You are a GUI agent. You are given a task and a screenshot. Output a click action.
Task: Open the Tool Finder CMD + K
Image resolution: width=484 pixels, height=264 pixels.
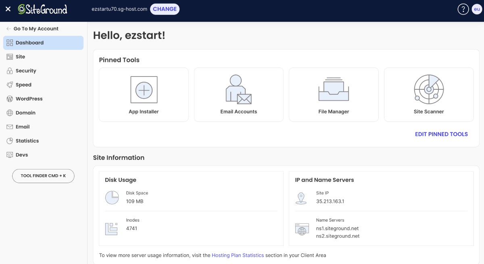click(x=43, y=176)
